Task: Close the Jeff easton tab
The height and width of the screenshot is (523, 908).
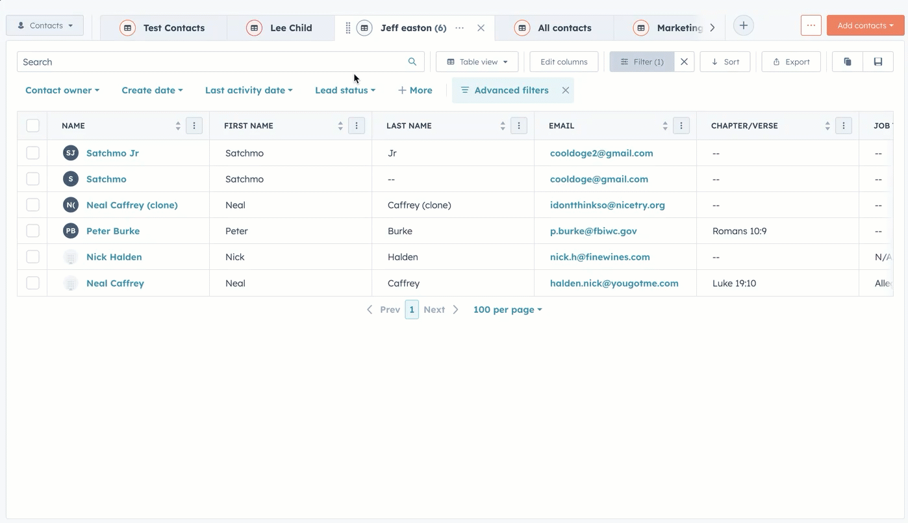Action: tap(481, 28)
